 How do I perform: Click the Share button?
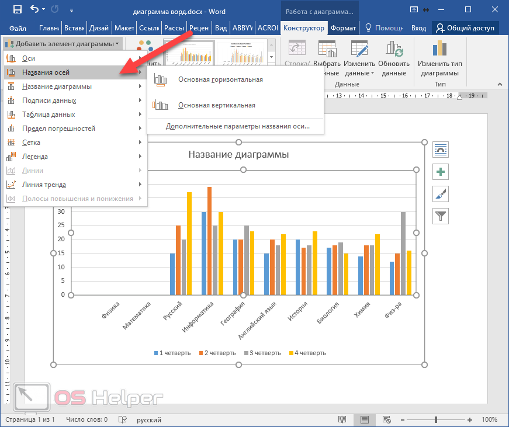click(x=466, y=27)
